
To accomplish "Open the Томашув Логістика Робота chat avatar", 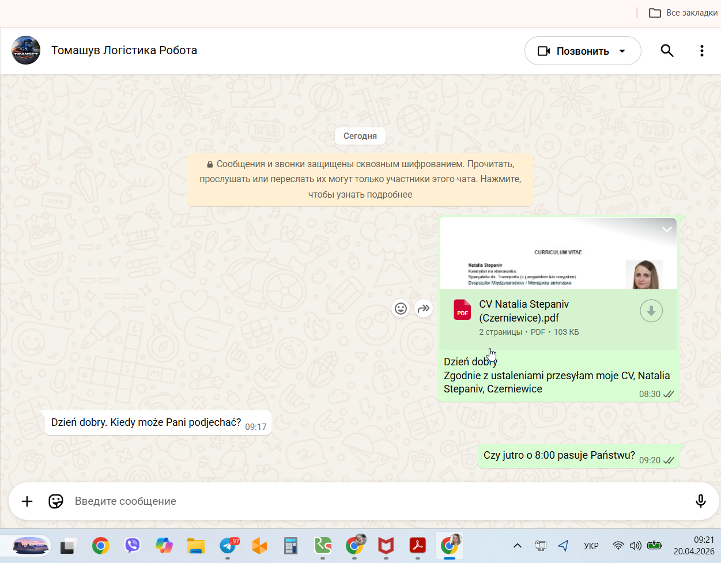I will click(26, 50).
